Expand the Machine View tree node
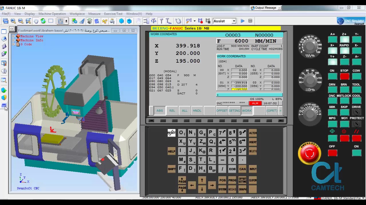The height and width of the screenshot is (205, 366). tap(13, 36)
